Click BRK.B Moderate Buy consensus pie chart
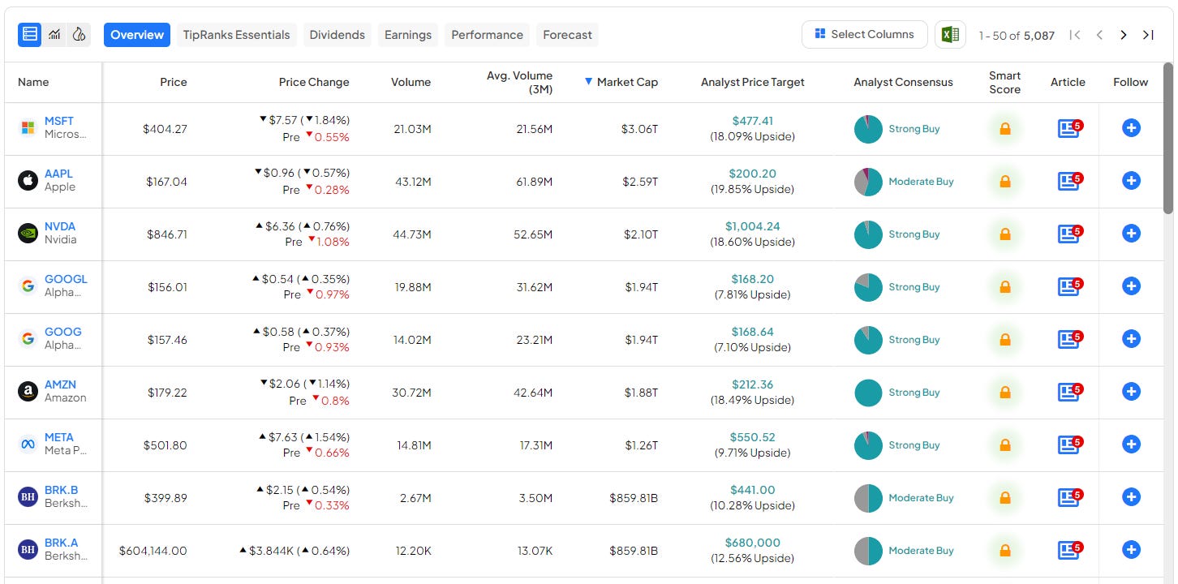This screenshot has width=1178, height=584. coord(868,498)
